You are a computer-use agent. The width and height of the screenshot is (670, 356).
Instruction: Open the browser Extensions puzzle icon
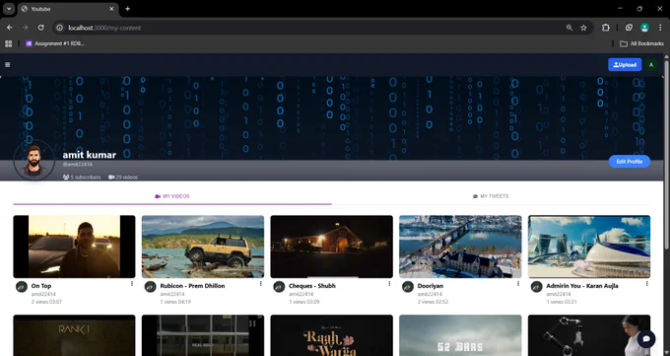(x=606, y=28)
